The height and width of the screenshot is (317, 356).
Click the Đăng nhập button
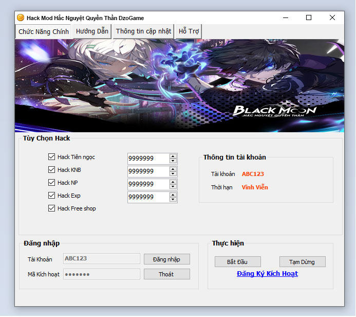[x=166, y=259]
